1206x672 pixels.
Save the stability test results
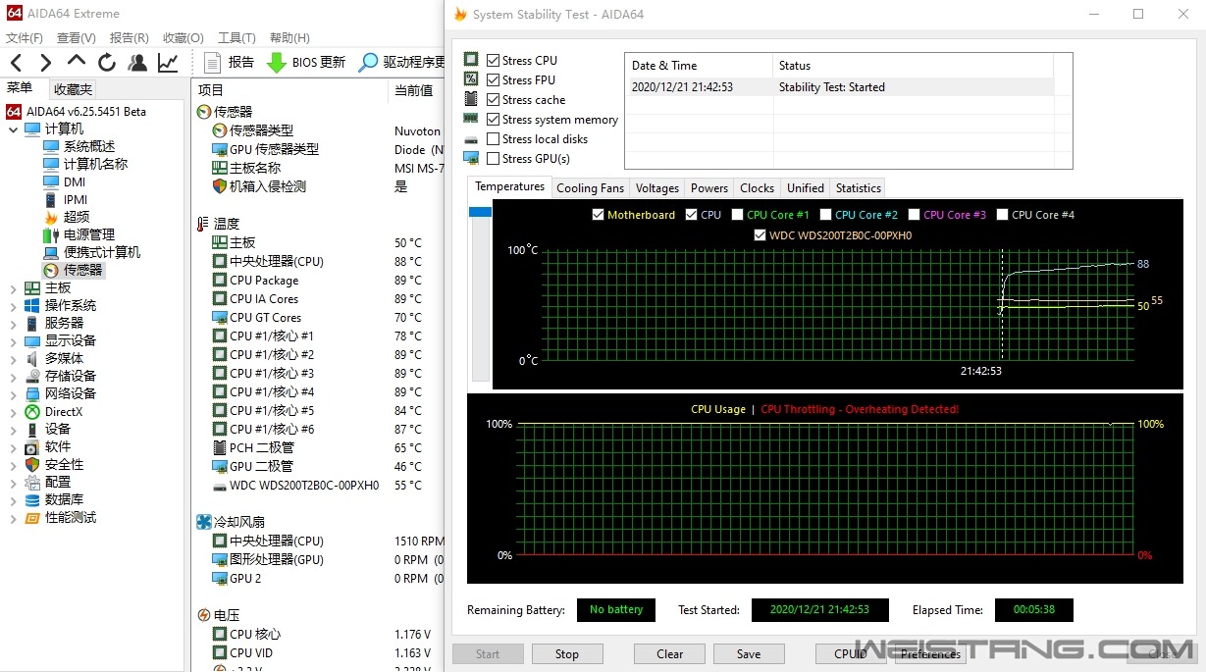[749, 654]
